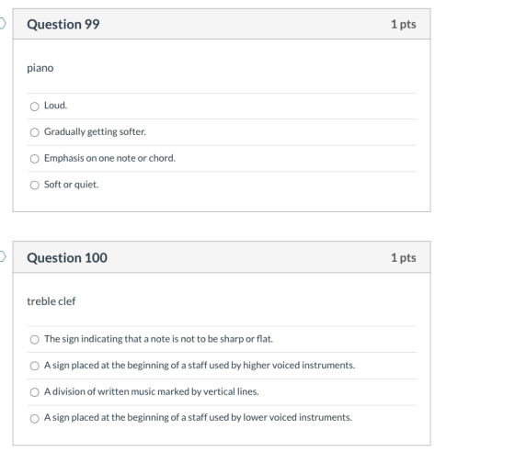Click the 'higher voiced instruments' answer sentence text
The width and height of the screenshot is (515, 452).
click(200, 366)
